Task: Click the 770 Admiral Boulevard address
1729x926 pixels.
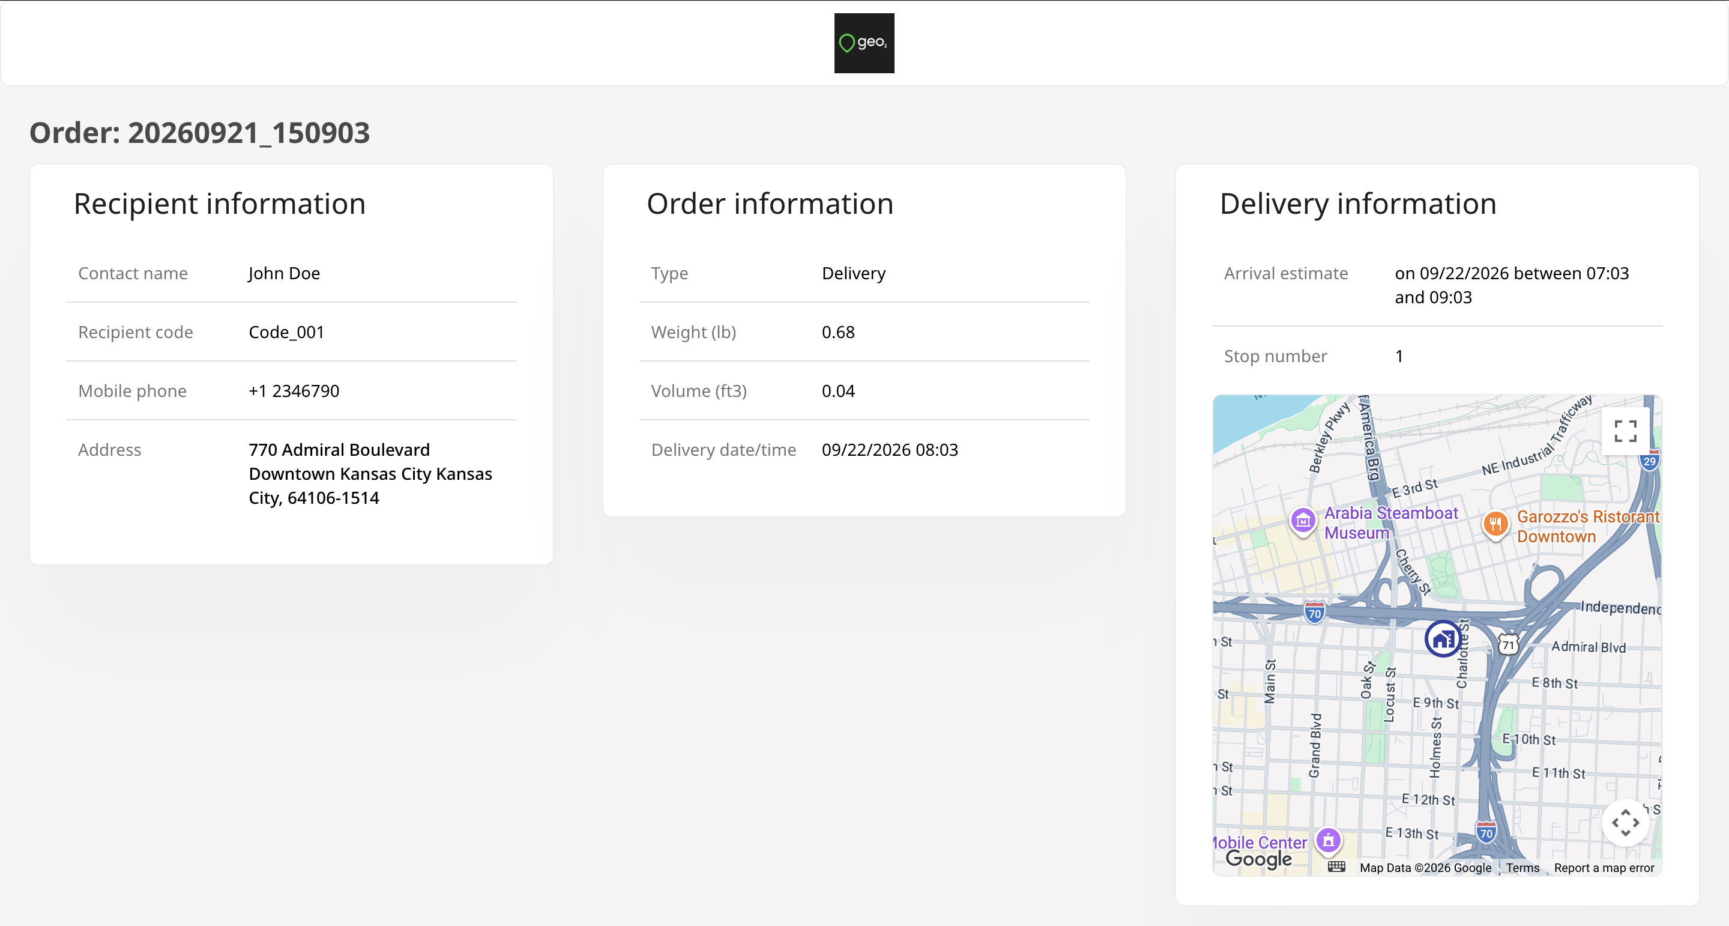Action: 370,473
